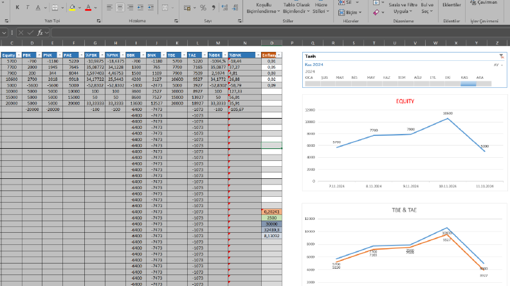This screenshot has width=510, height=286.
Task: Click inside the formula bar input
Action: coord(280,33)
